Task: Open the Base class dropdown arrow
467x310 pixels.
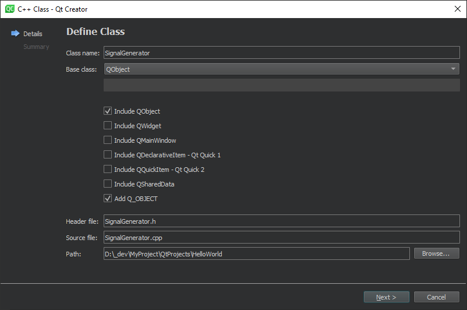Action: pos(453,69)
